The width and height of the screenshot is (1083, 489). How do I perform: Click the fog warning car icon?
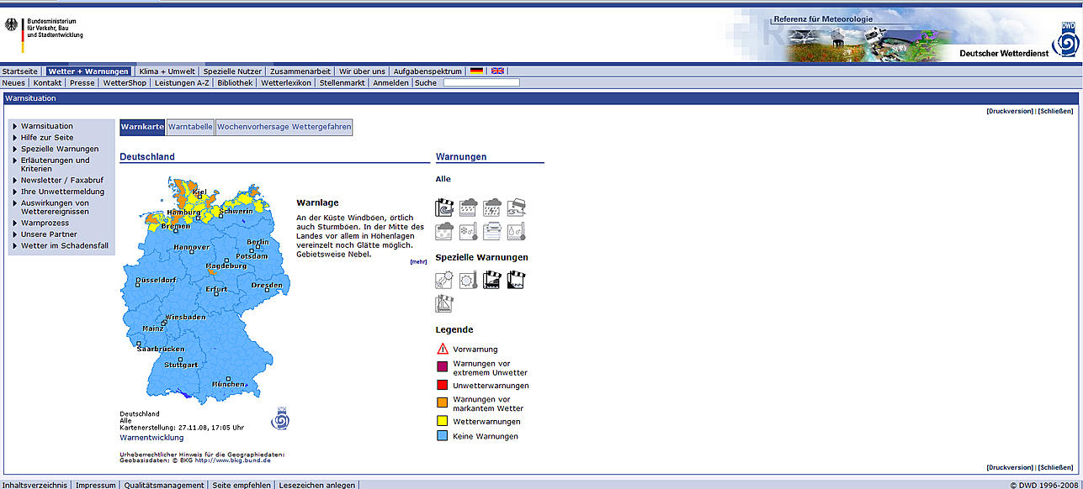pos(492,231)
